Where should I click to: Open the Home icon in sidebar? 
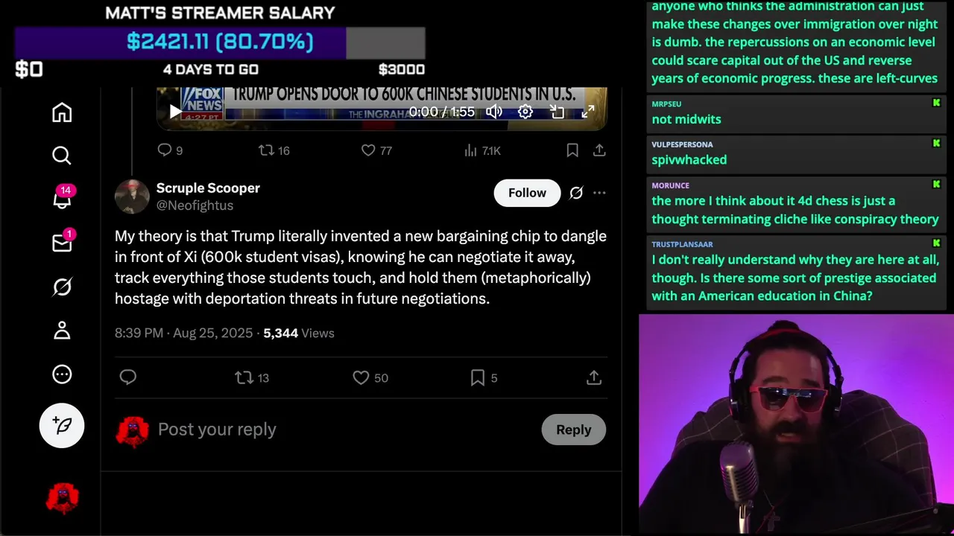click(x=62, y=112)
